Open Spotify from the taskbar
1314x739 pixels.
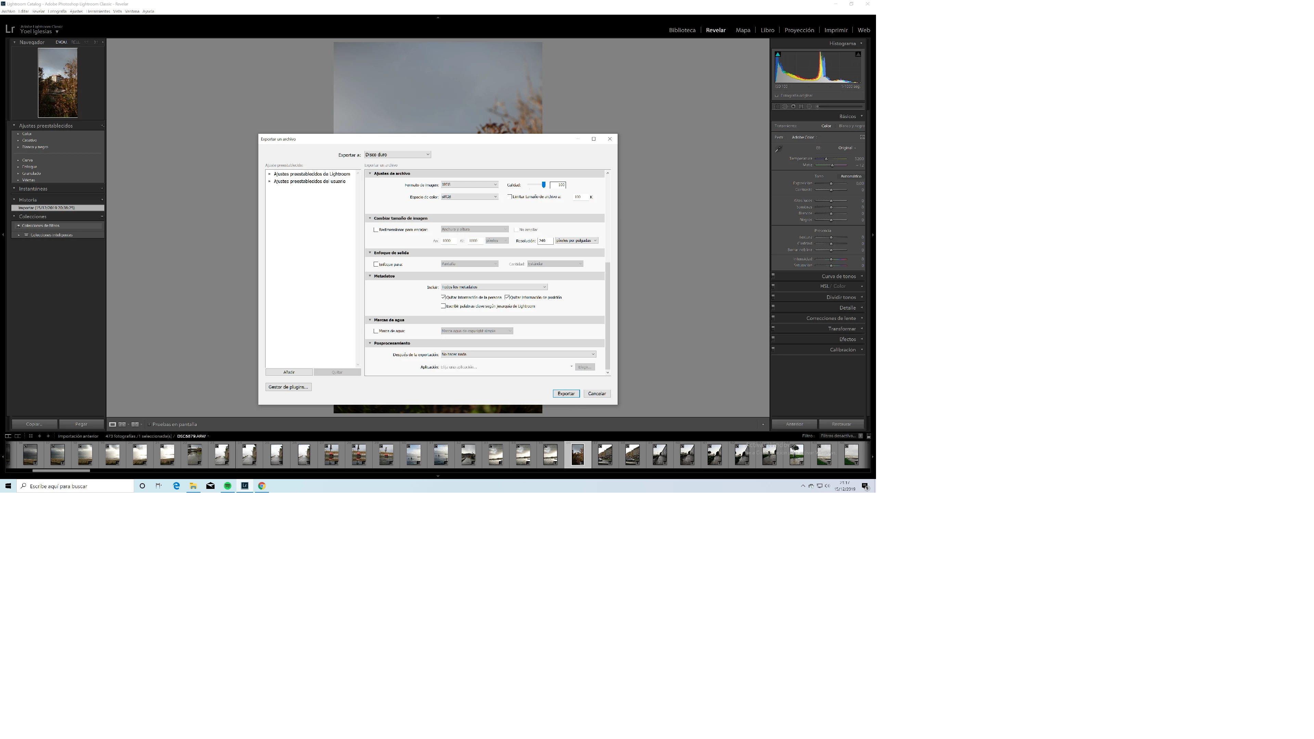pos(228,486)
